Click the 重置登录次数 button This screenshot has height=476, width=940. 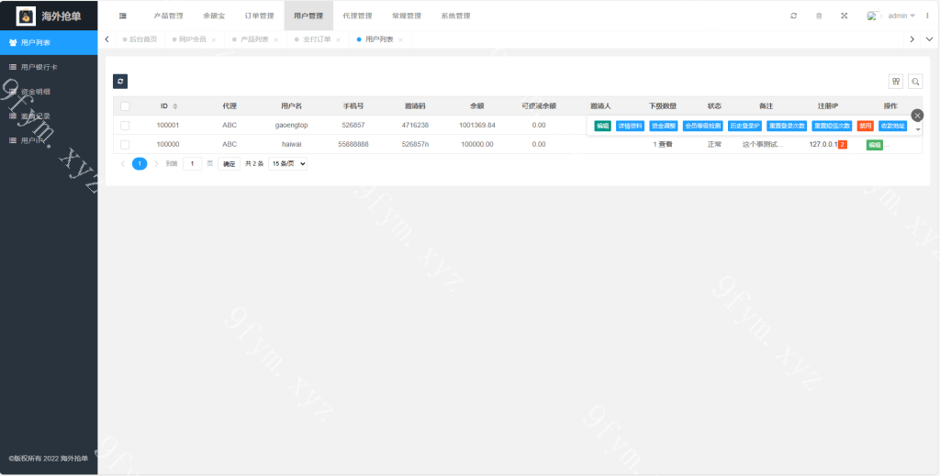tap(787, 126)
